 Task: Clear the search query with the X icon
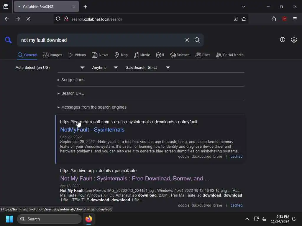[187, 40]
